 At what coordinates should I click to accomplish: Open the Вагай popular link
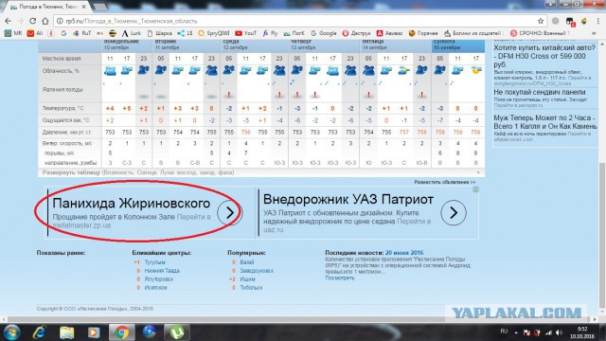(x=247, y=262)
